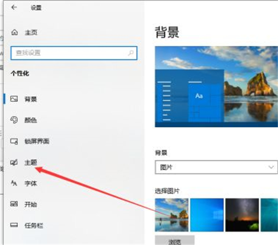Click the large 背景 page title

pos(167,32)
